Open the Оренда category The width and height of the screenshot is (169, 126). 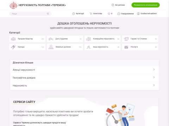tap(27, 47)
